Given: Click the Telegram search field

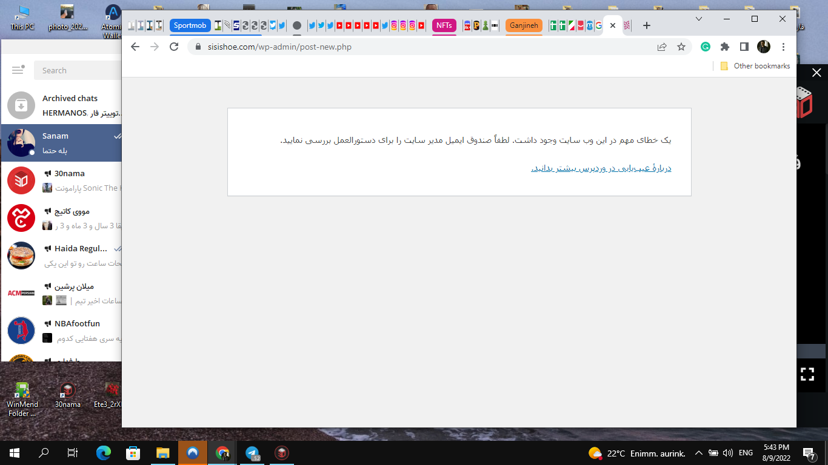Looking at the screenshot, I should 79,70.
